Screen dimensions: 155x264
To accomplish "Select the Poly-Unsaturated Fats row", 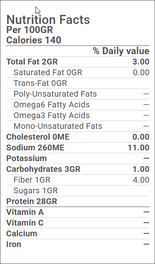I will (78, 94).
